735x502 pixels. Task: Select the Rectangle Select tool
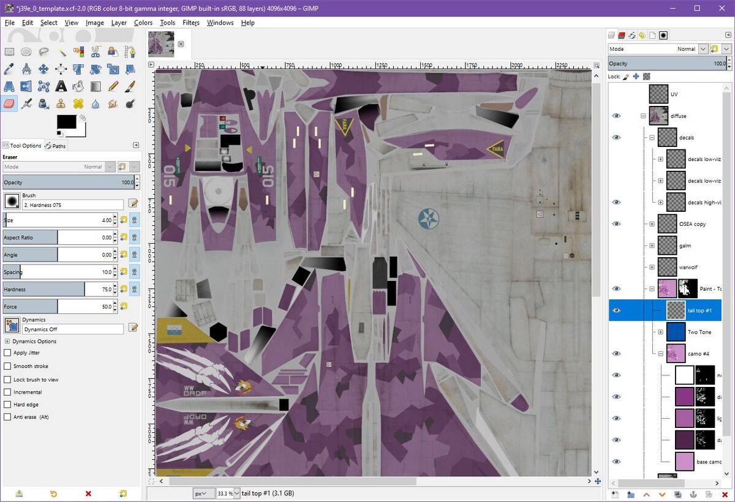tap(9, 52)
